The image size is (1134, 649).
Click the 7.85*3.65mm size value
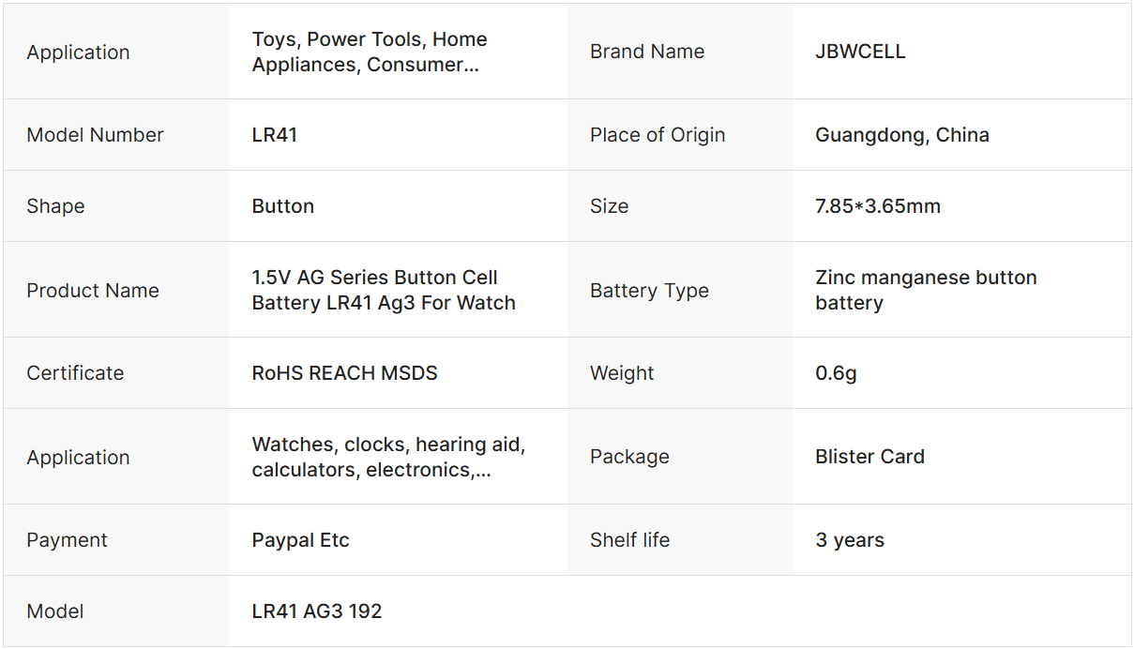[x=877, y=206]
